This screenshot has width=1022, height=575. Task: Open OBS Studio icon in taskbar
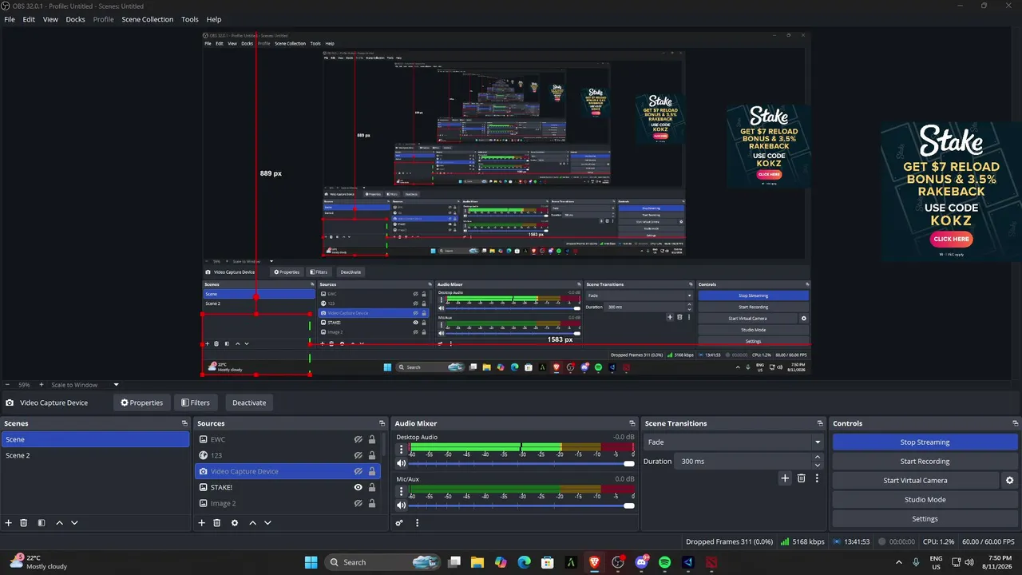(617, 562)
